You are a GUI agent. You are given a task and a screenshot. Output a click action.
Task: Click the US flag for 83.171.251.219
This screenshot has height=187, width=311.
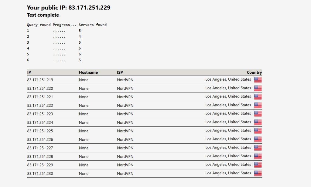coord(258,79)
